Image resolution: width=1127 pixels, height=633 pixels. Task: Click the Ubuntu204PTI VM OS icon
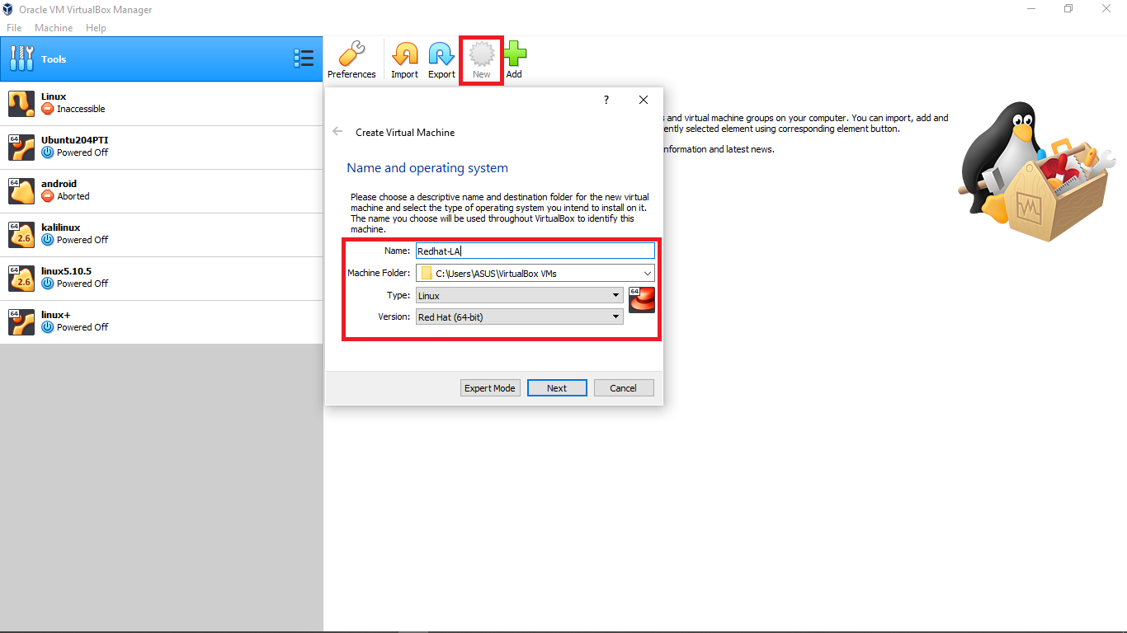(21, 147)
